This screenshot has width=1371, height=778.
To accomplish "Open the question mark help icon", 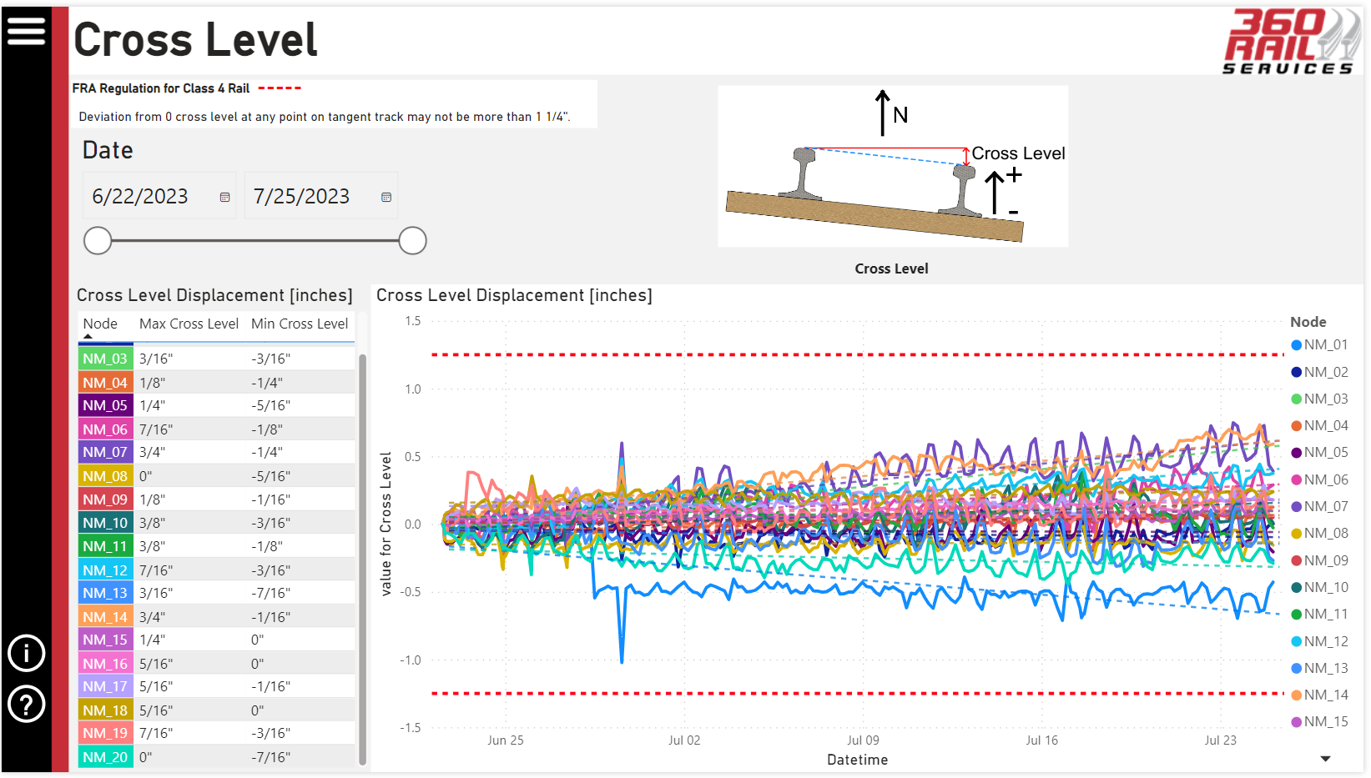I will click(26, 705).
